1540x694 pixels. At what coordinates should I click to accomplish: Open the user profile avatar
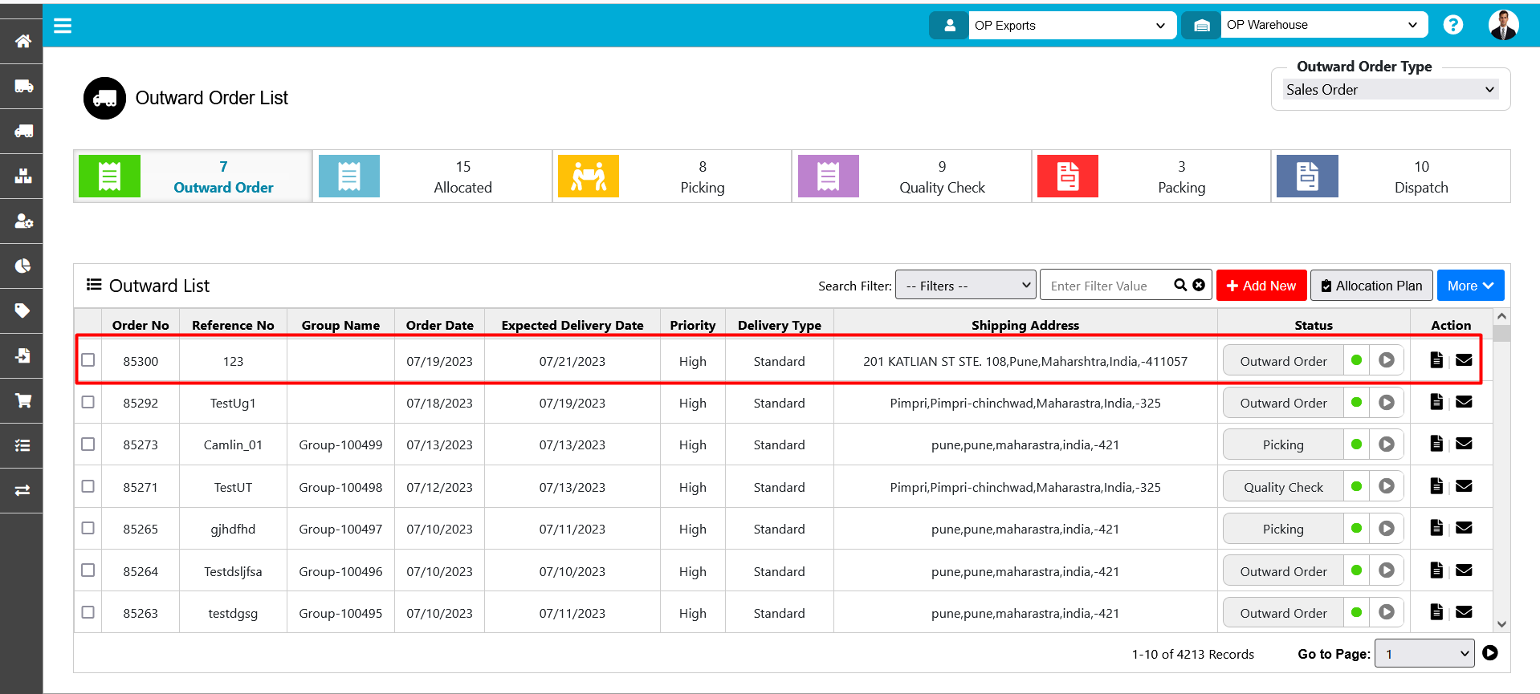point(1502,25)
